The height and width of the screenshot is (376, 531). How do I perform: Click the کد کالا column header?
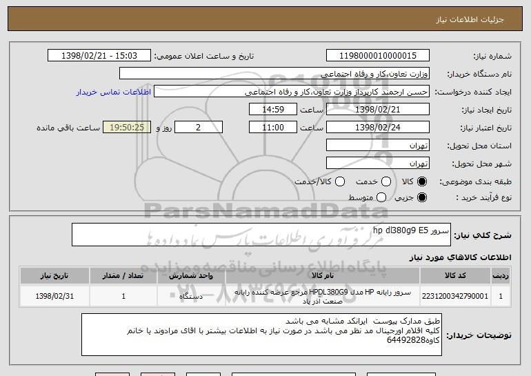pyautogui.click(x=455, y=276)
